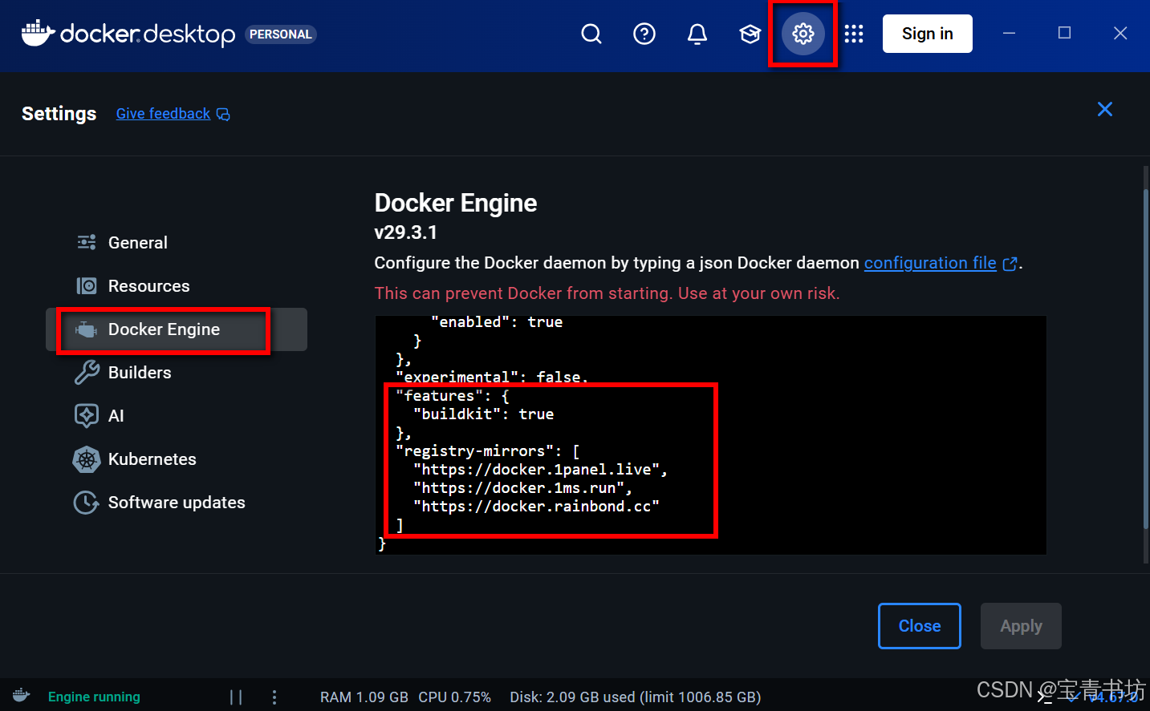Click the Resources disk icon
The image size is (1150, 711).
(87, 286)
